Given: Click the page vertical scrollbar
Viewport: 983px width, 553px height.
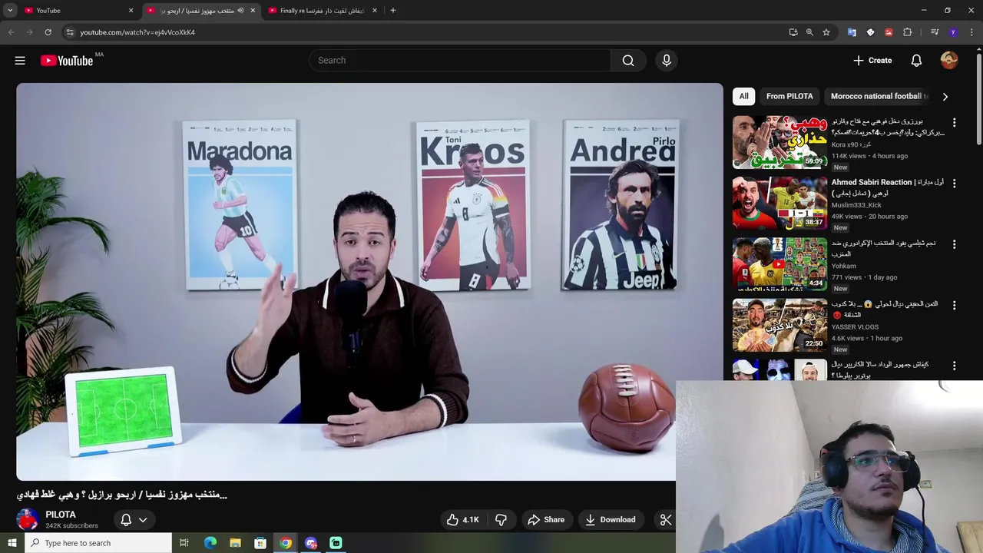Looking at the screenshot, I should [978, 100].
